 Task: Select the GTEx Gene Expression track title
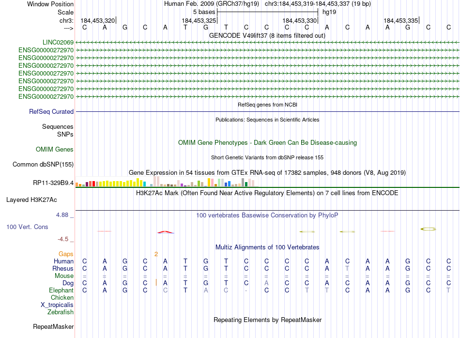click(267, 172)
